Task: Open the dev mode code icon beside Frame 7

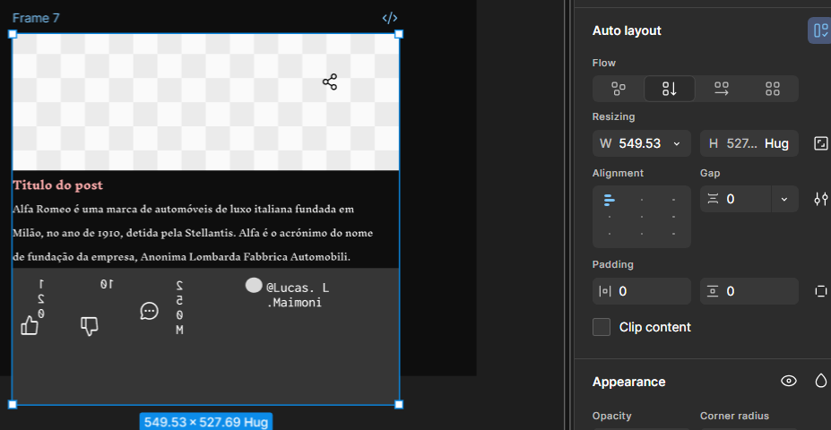Action: point(390,18)
